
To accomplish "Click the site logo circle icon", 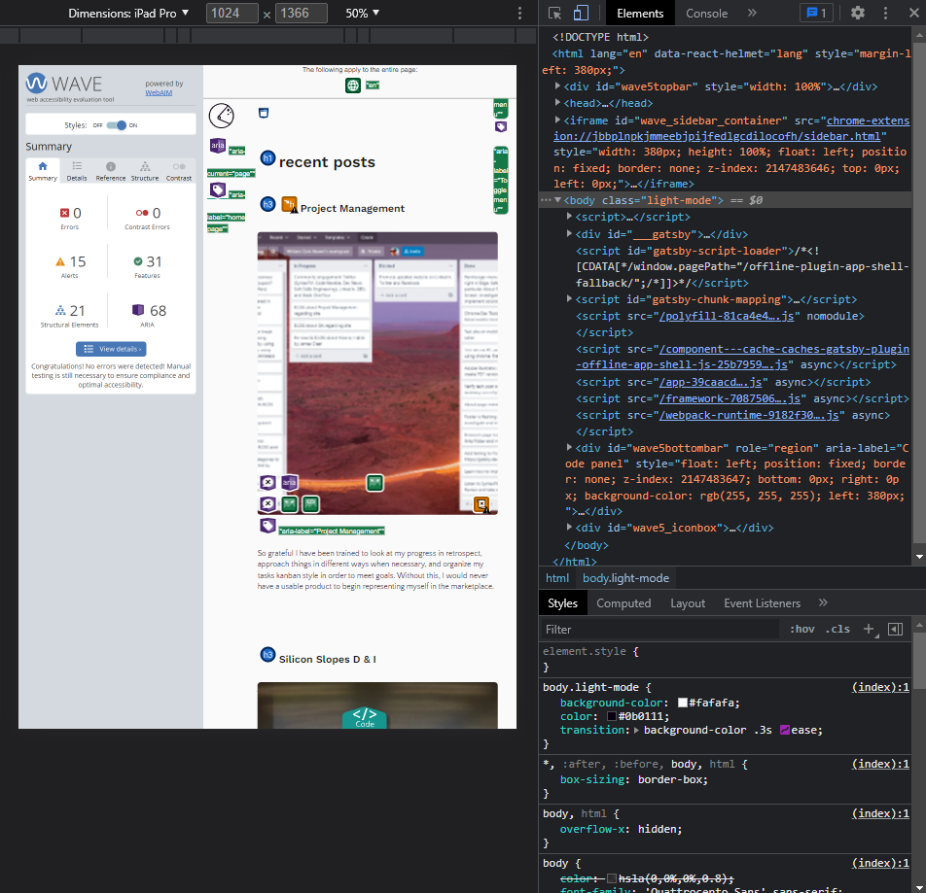I will (222, 116).
